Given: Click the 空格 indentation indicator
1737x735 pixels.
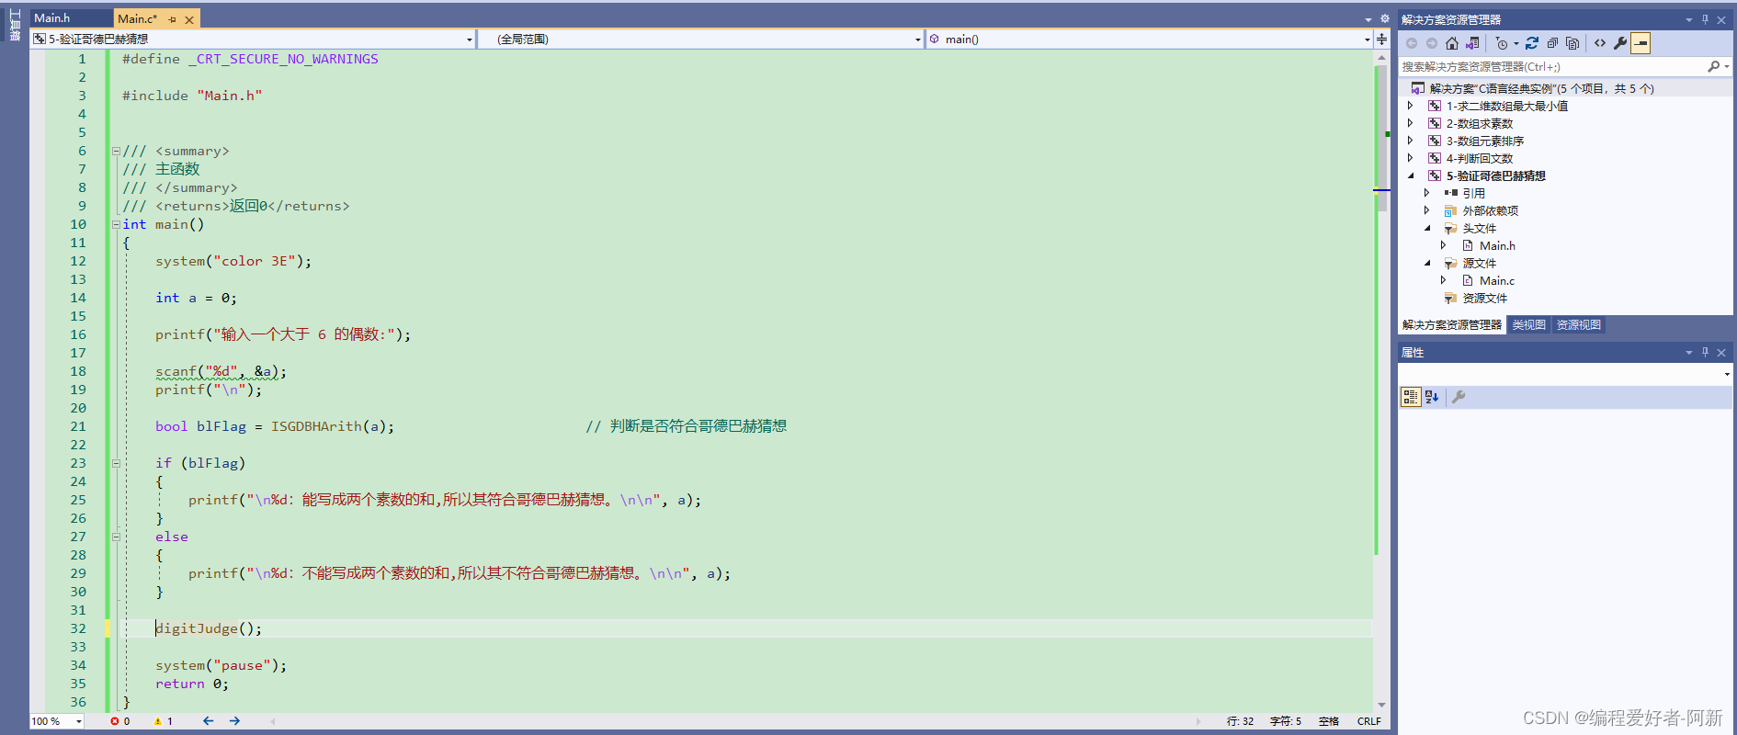Looking at the screenshot, I should tap(1329, 721).
